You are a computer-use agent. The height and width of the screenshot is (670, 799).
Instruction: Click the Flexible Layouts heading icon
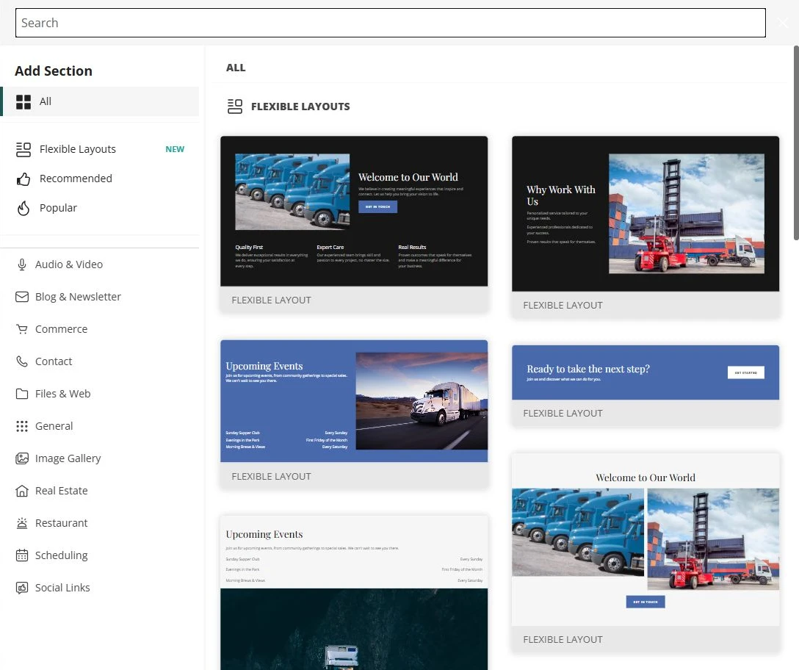point(235,107)
